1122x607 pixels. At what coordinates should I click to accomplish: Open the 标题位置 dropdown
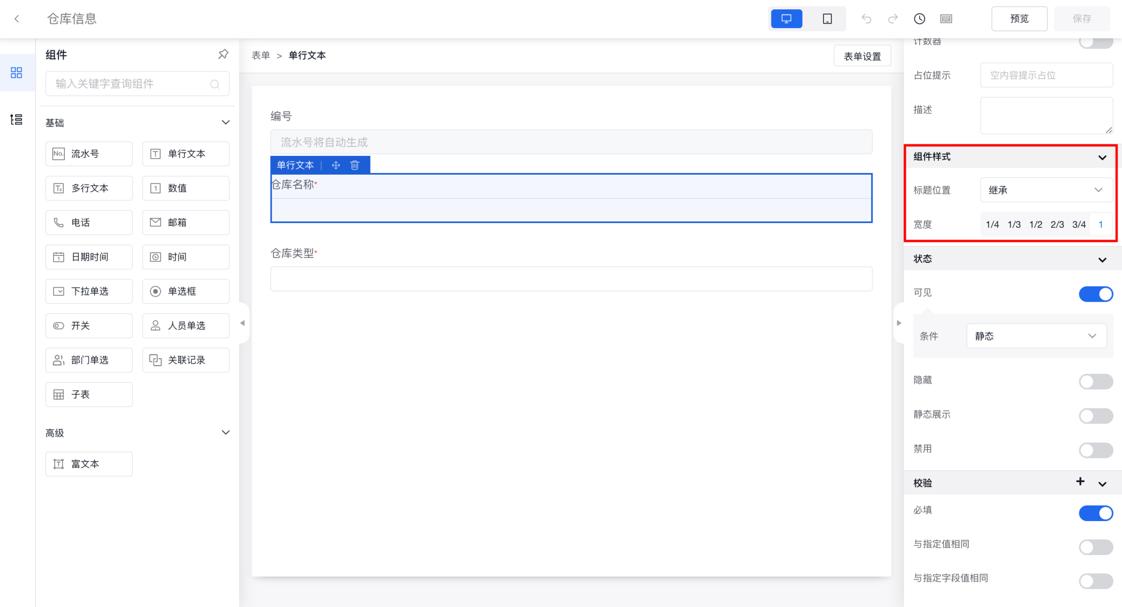(1045, 190)
